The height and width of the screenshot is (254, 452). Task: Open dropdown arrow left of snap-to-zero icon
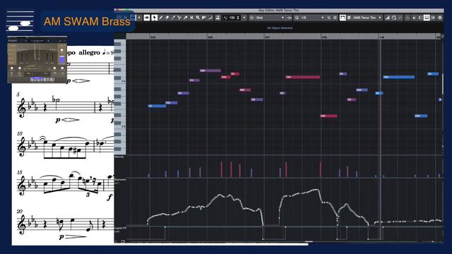pyautogui.click(x=282, y=18)
